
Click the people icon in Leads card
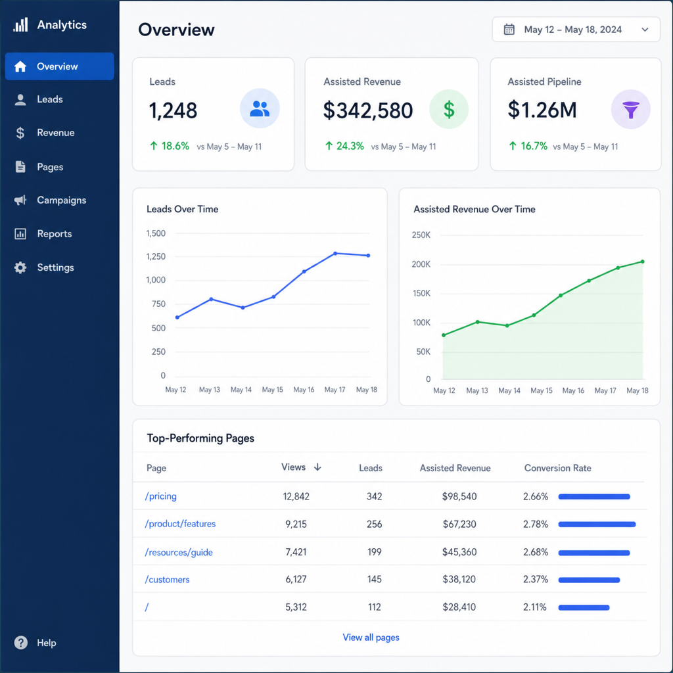click(260, 108)
